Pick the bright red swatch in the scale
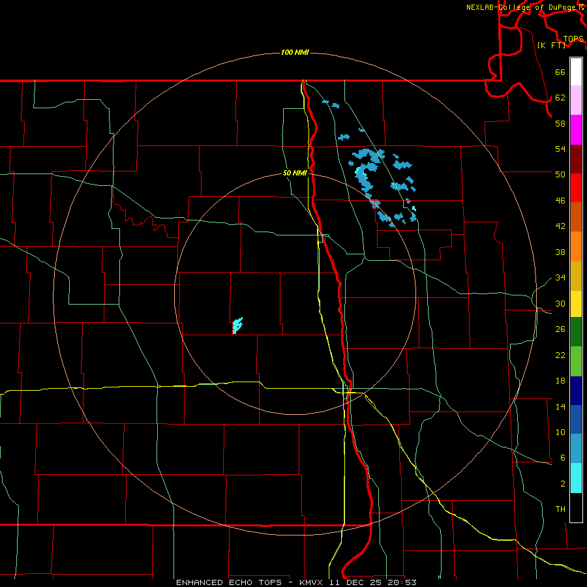 576,188
